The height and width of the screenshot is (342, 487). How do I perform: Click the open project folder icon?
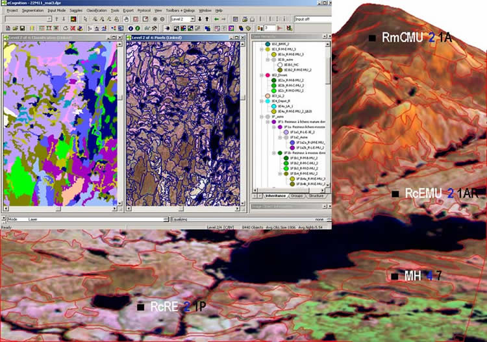coord(15,29)
